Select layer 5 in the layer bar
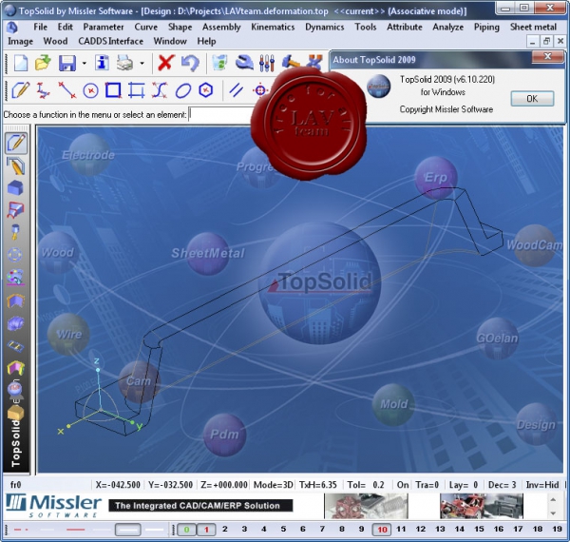570x542 pixels. (x=283, y=529)
